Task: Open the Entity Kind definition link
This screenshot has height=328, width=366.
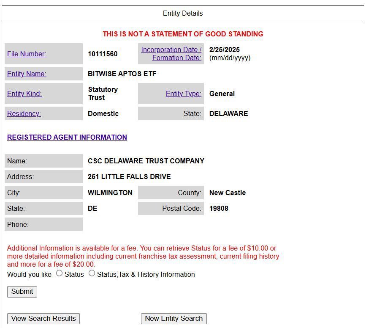Action: (x=24, y=94)
